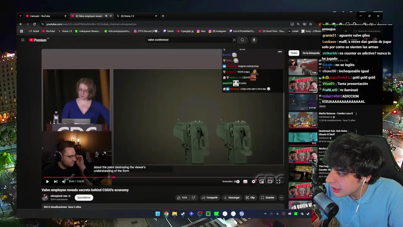Mute the Valve employee reveals tab audio

pos(106,16)
